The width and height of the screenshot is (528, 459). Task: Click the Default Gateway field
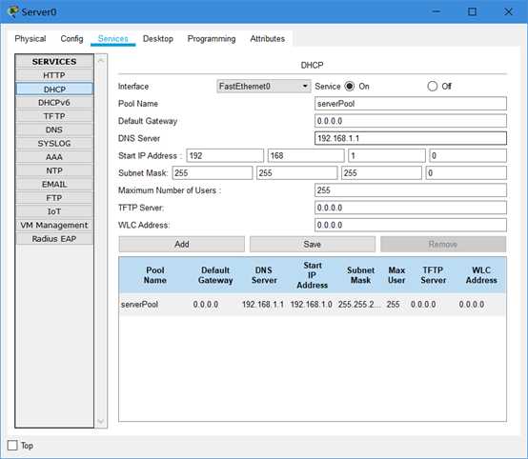411,121
